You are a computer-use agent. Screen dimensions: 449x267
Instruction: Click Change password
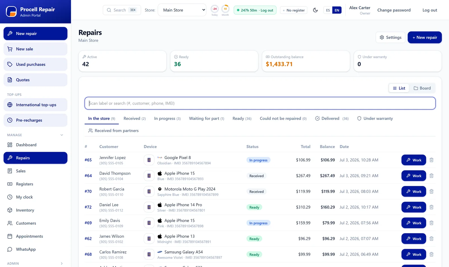coord(394,10)
